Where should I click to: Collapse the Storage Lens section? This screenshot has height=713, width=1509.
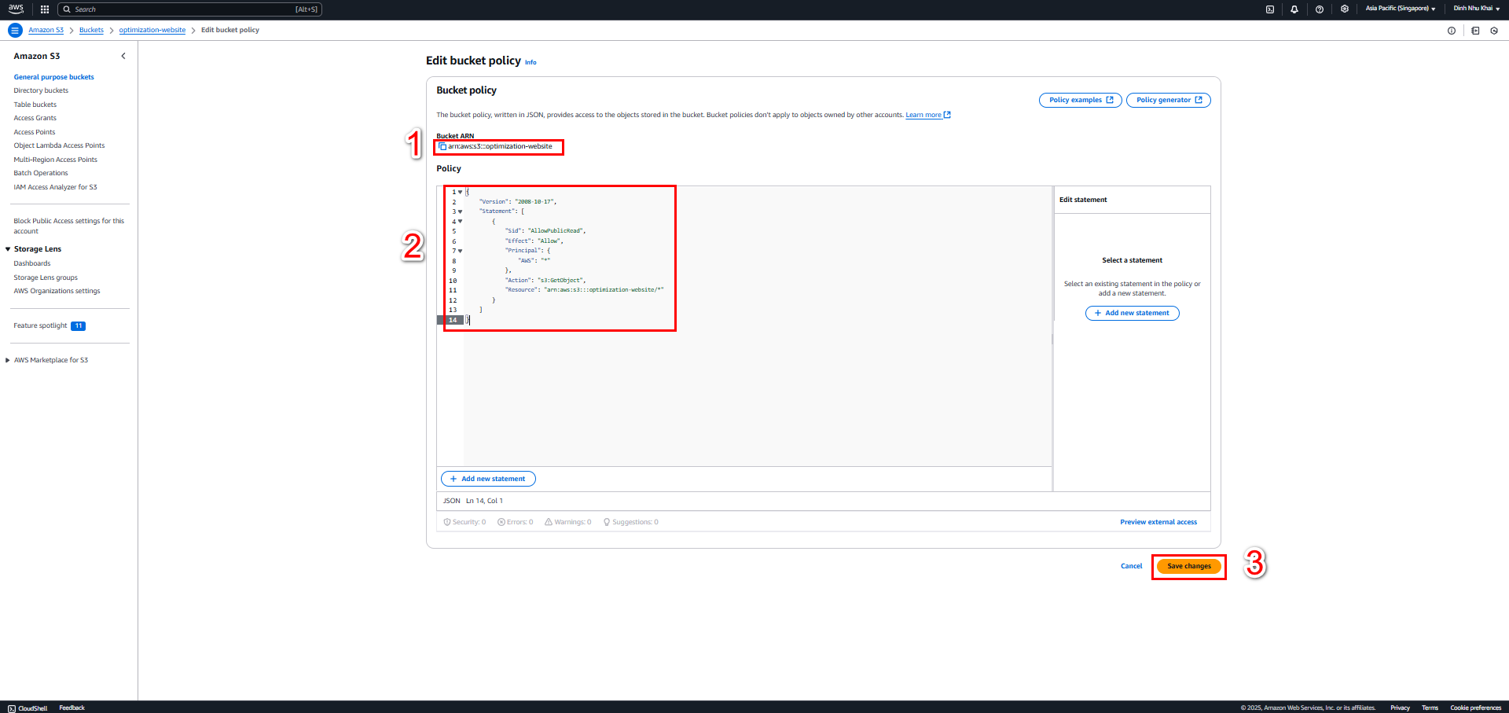(8, 249)
